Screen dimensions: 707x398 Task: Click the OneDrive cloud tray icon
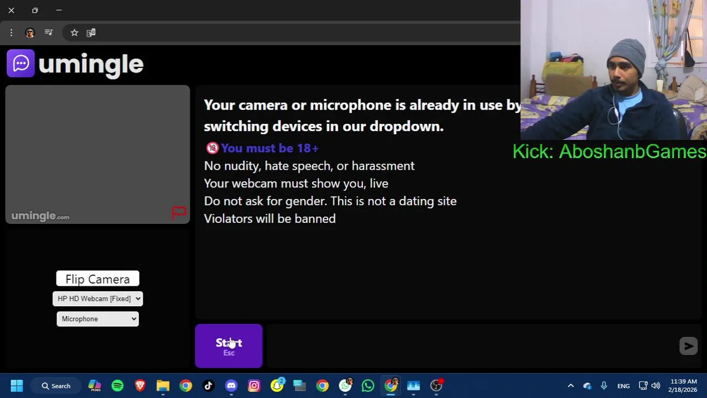click(587, 386)
